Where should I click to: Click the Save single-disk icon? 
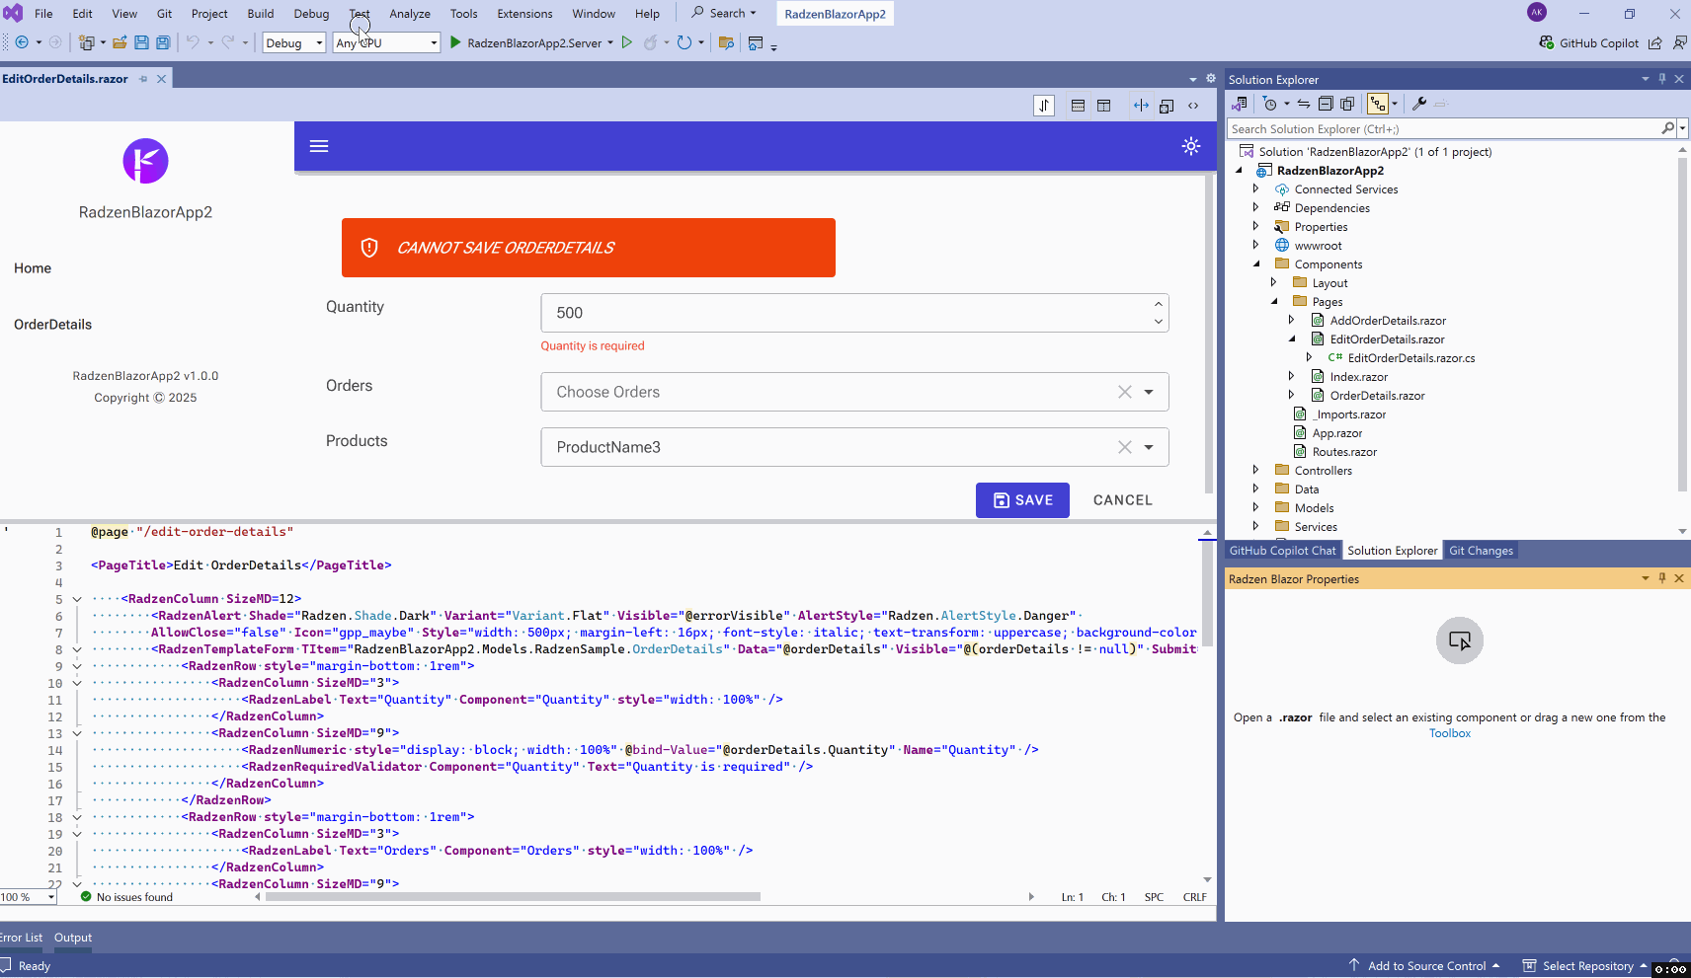point(141,42)
